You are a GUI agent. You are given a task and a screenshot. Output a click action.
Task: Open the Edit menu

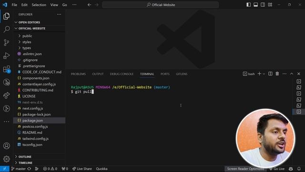24,5
